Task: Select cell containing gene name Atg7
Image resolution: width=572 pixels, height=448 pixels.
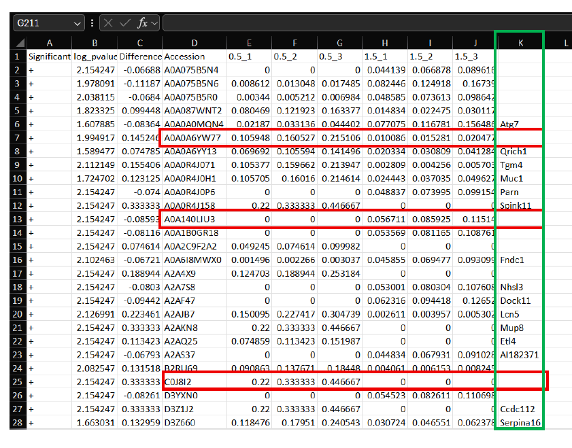Action: point(520,124)
